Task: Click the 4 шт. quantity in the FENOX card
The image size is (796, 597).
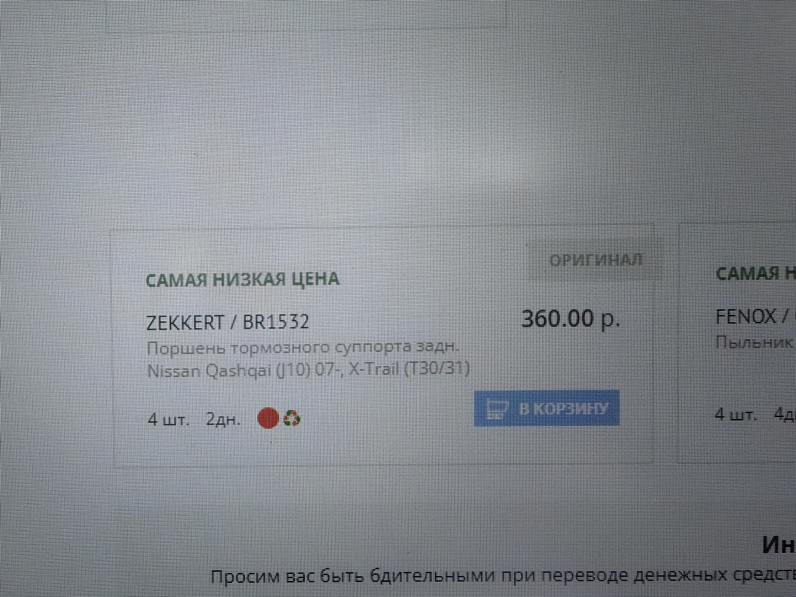Action: [736, 415]
